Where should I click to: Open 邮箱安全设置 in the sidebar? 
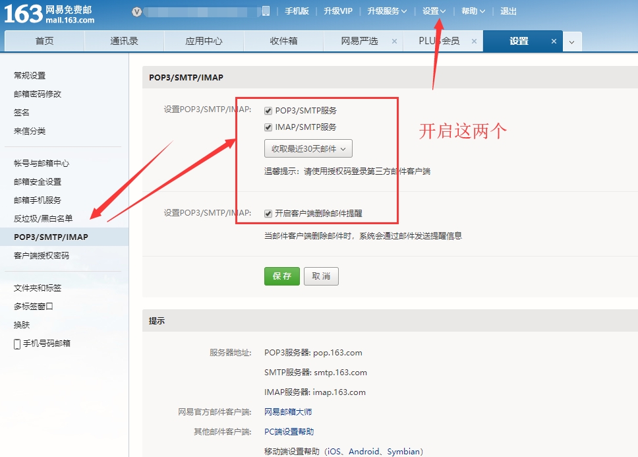pyautogui.click(x=38, y=181)
